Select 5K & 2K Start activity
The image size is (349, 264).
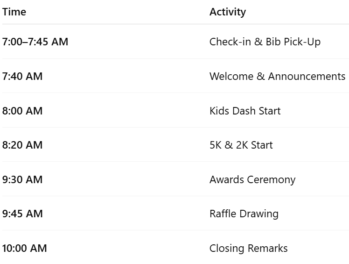click(x=241, y=145)
